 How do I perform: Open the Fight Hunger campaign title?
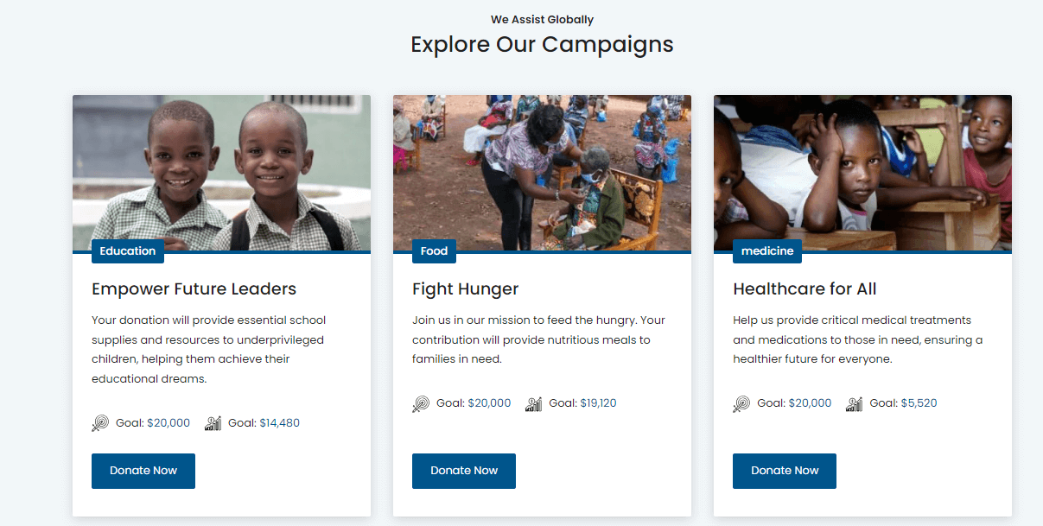click(466, 288)
